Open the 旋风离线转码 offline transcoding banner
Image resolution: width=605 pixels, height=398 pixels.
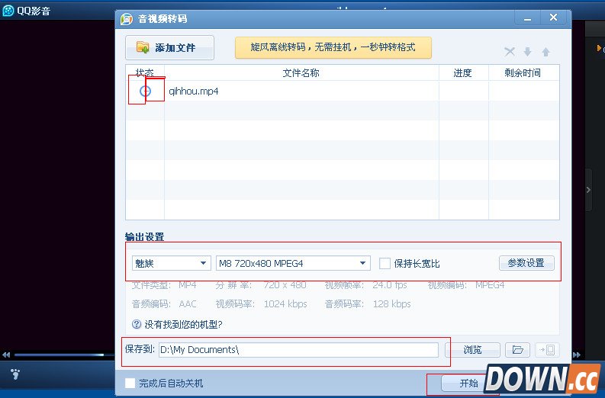click(x=333, y=47)
